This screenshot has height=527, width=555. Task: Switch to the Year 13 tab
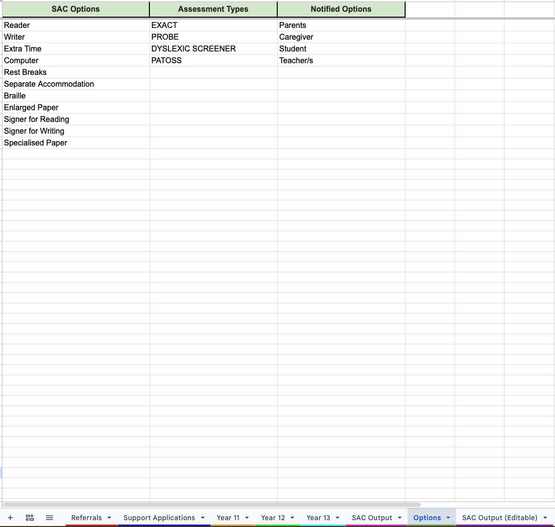click(318, 518)
